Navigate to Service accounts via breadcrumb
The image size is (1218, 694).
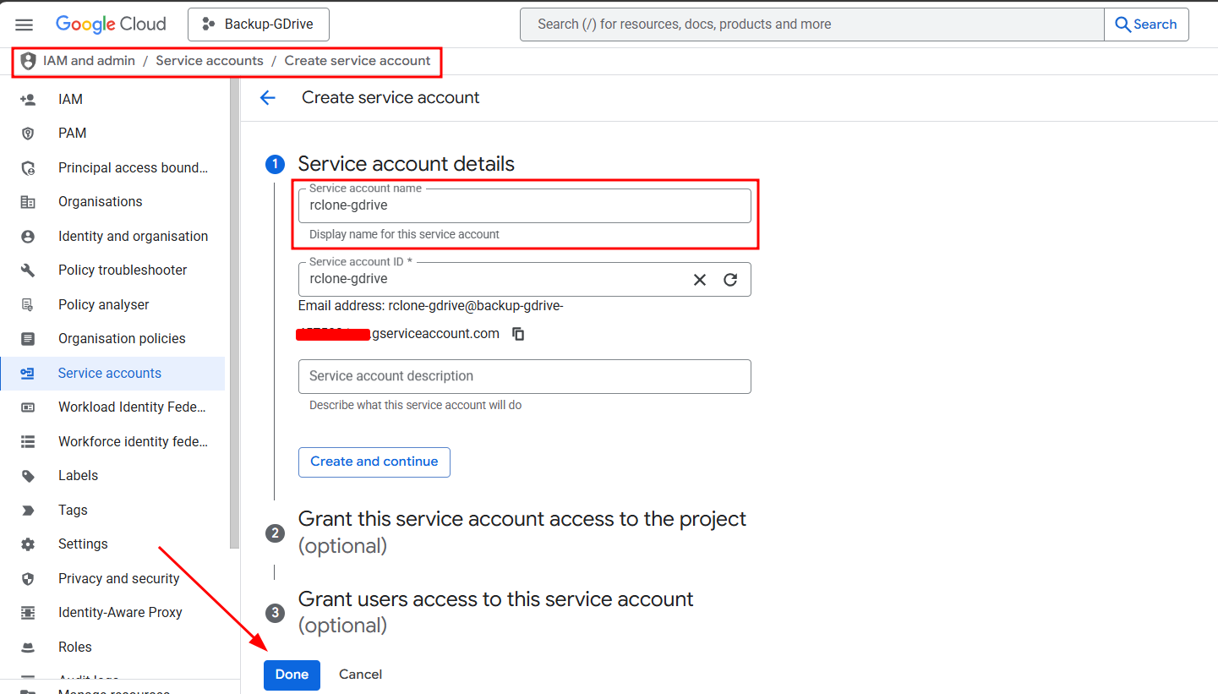click(x=209, y=60)
